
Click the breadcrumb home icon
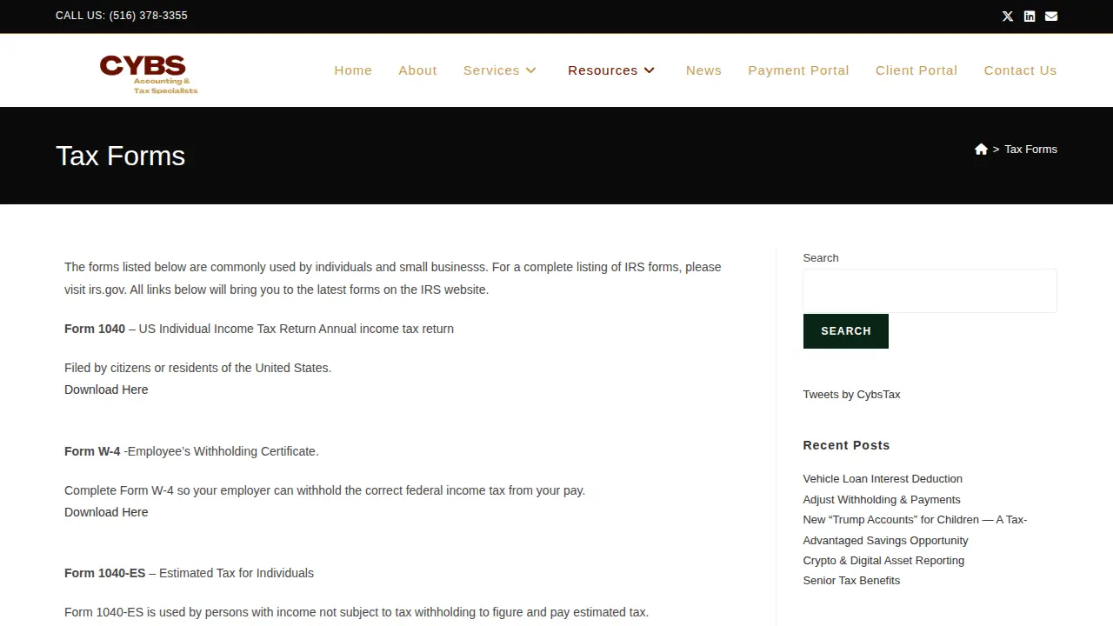[981, 150]
